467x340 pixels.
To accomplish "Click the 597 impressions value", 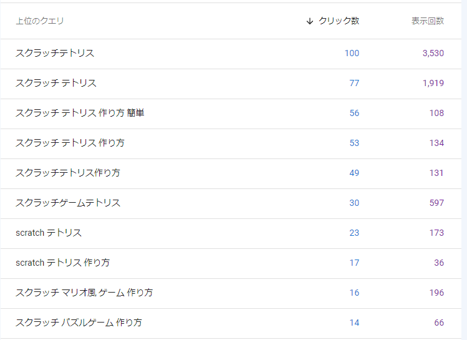I will [436, 203].
